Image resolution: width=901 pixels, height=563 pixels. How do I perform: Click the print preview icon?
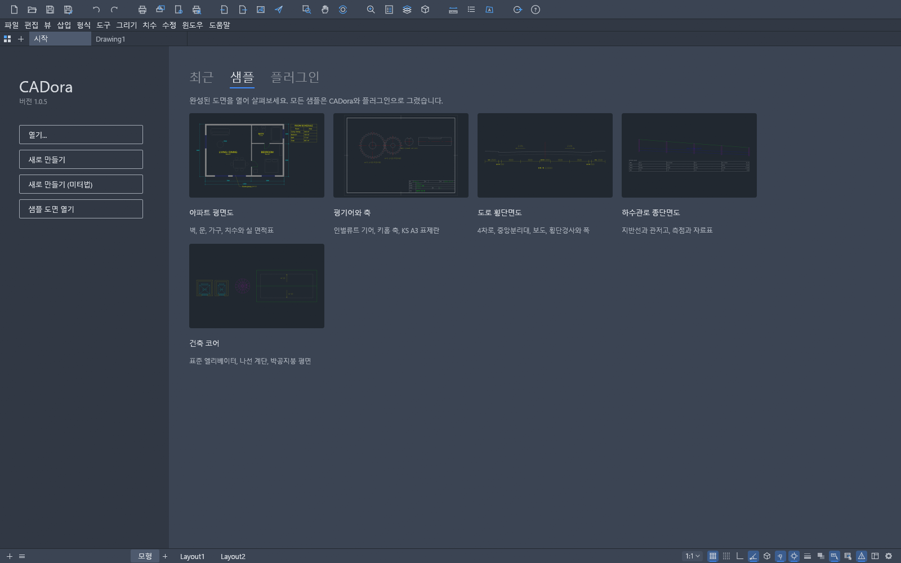coord(197,10)
